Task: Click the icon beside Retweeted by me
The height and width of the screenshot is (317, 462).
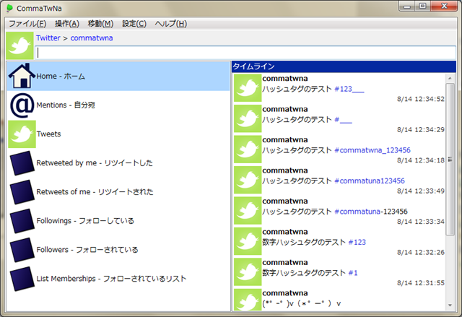Action: click(x=22, y=163)
